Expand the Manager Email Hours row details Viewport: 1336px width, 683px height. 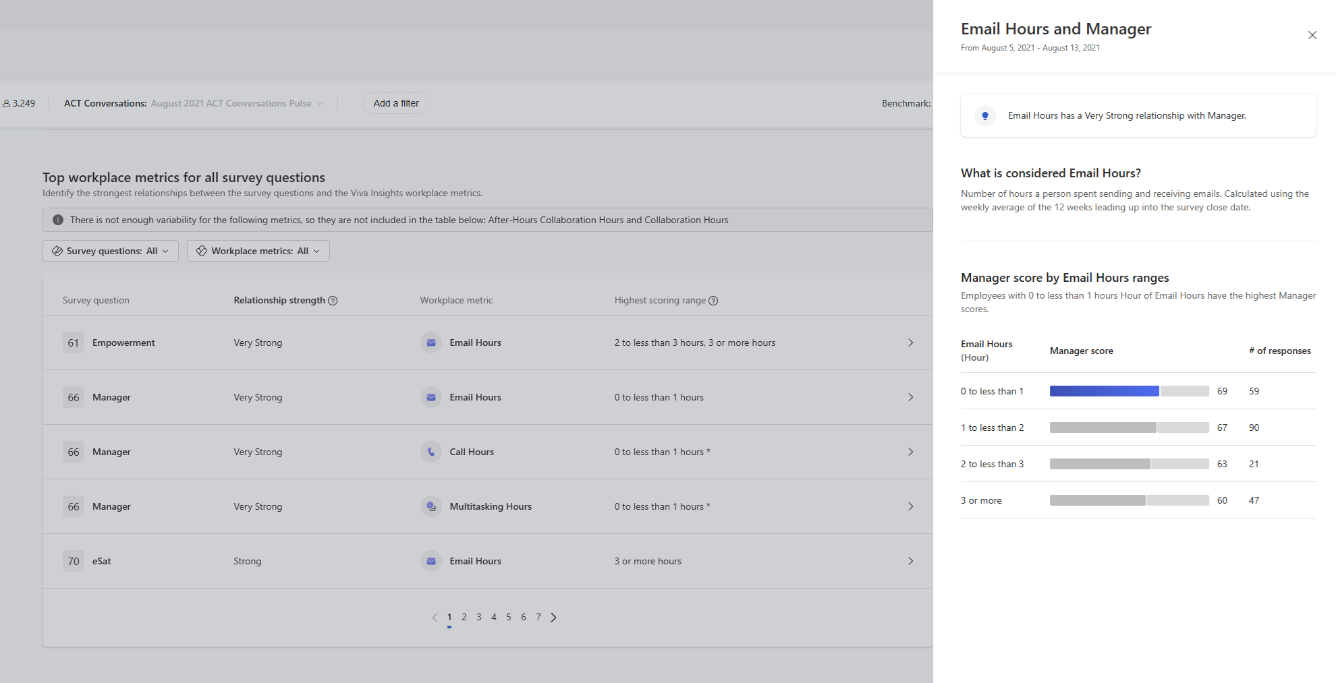(x=910, y=397)
